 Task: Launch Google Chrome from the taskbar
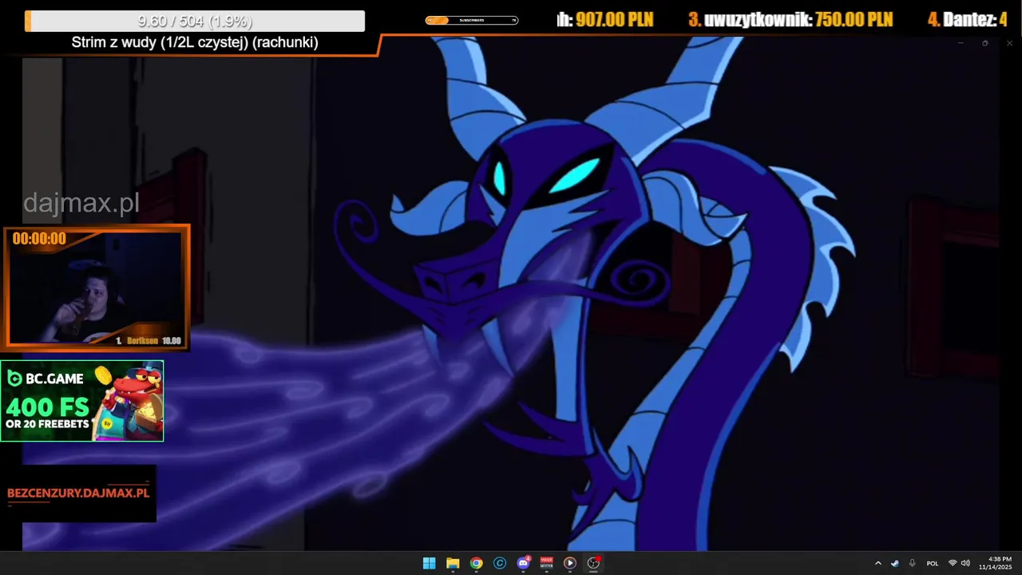(x=476, y=563)
